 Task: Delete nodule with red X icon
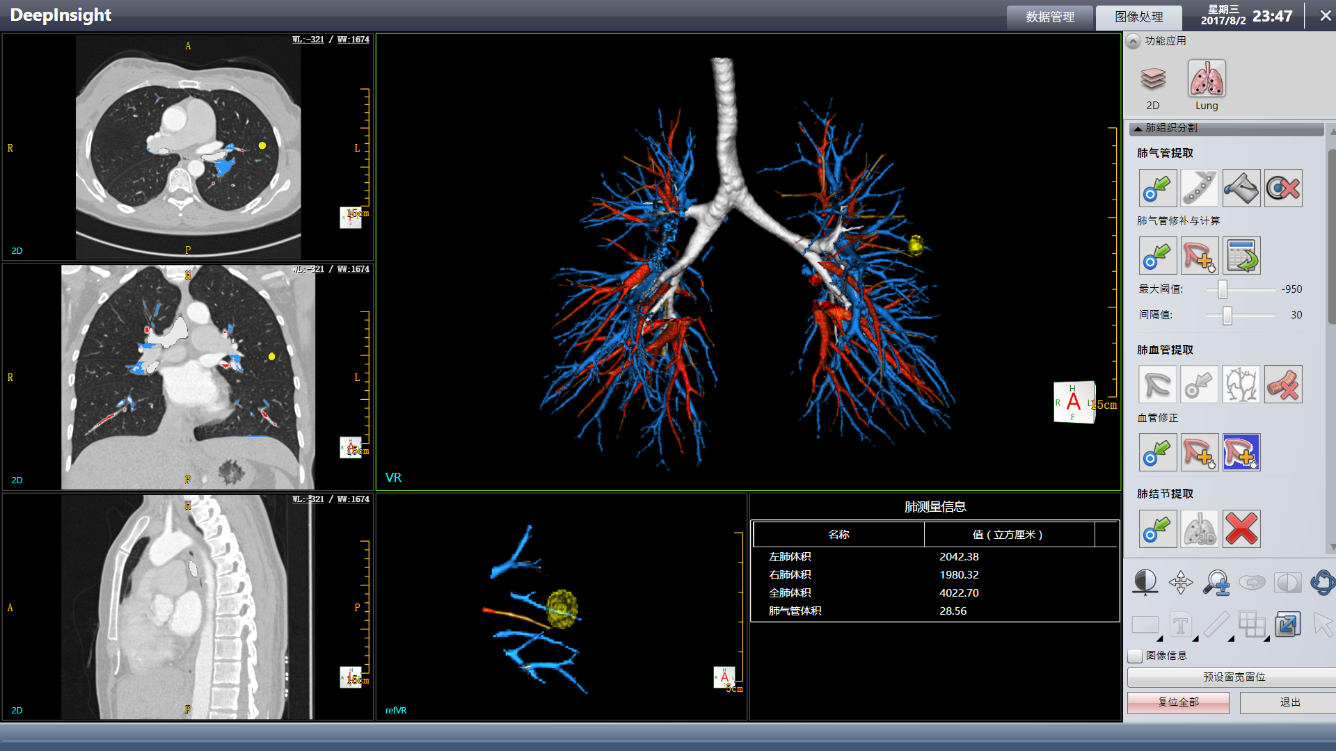click(x=1241, y=528)
